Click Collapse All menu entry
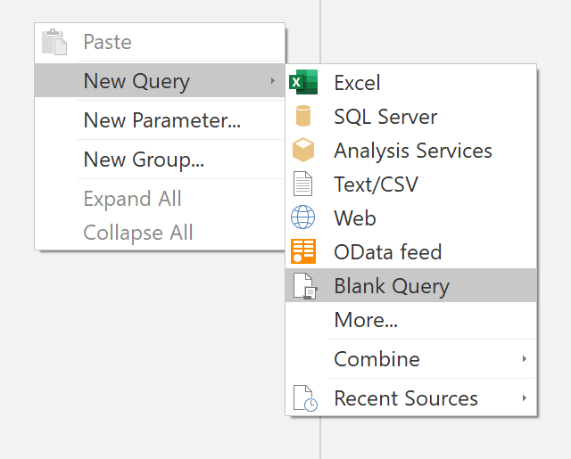The height and width of the screenshot is (459, 571). (x=138, y=233)
